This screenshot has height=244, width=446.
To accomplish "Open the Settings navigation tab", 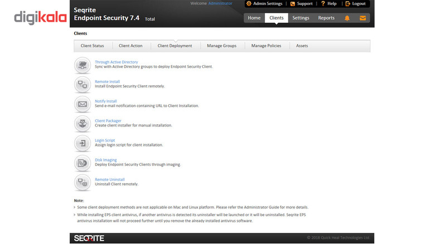I will click(300, 18).
